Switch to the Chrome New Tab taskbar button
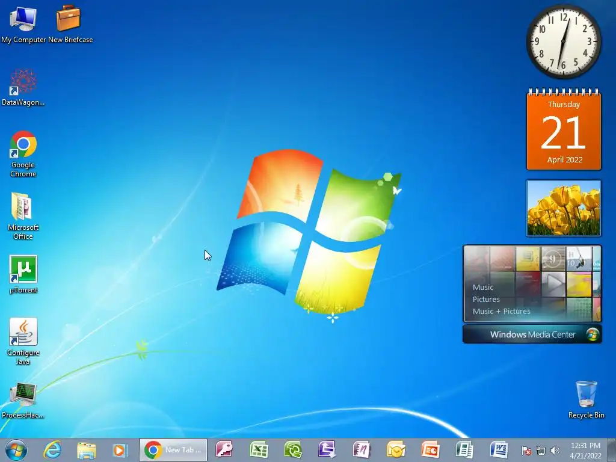 pos(173,450)
